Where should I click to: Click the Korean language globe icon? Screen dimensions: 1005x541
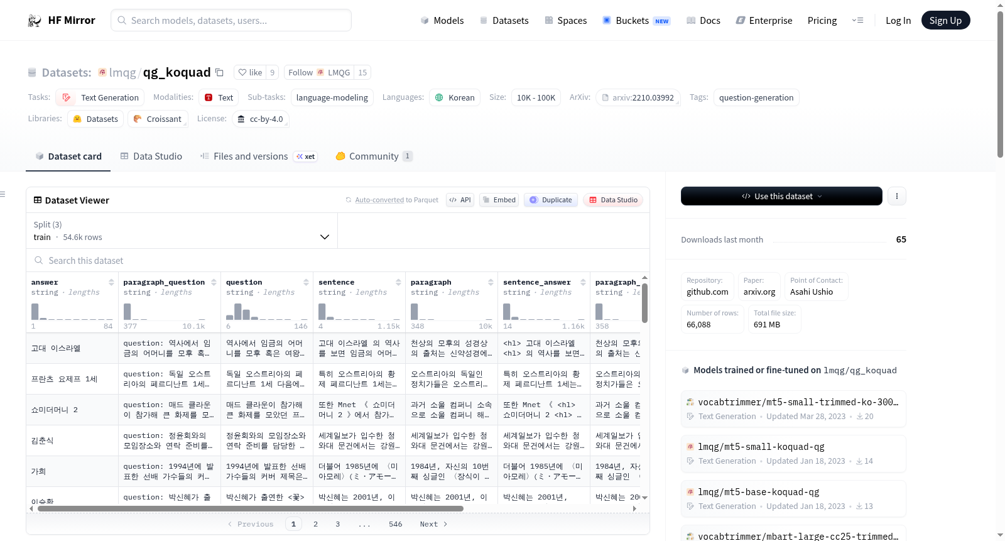pos(439,97)
